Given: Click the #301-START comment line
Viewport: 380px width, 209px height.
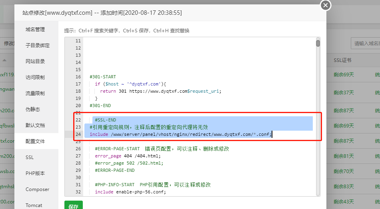Looking at the screenshot, I should point(103,77).
